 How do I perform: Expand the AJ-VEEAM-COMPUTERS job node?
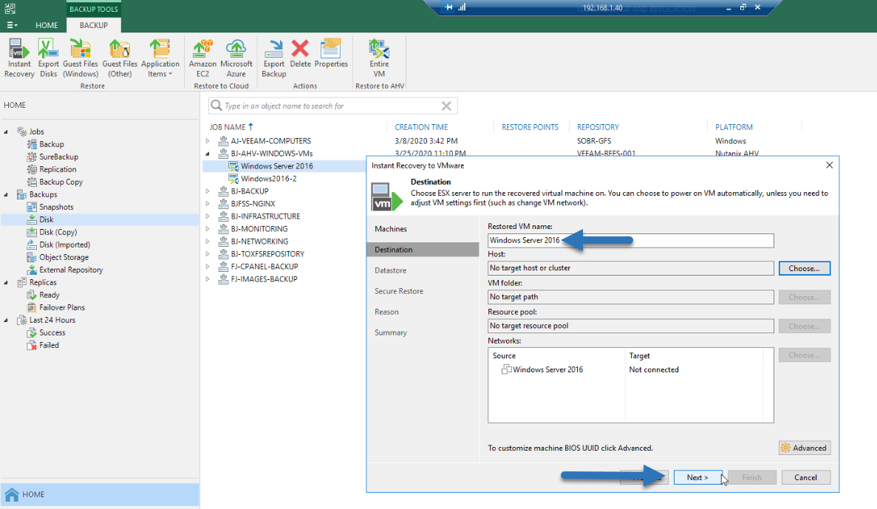(x=208, y=141)
